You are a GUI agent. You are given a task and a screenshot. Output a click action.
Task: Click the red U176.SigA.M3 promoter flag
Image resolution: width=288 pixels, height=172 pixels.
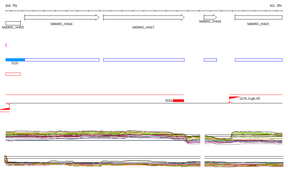coord(235,98)
